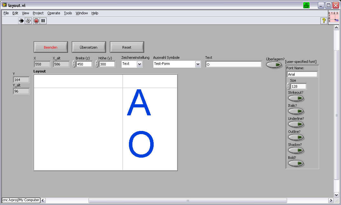Viewport: 341px width, 205px height.
Task: Toggle the Outline? switch
Action: point(296,138)
